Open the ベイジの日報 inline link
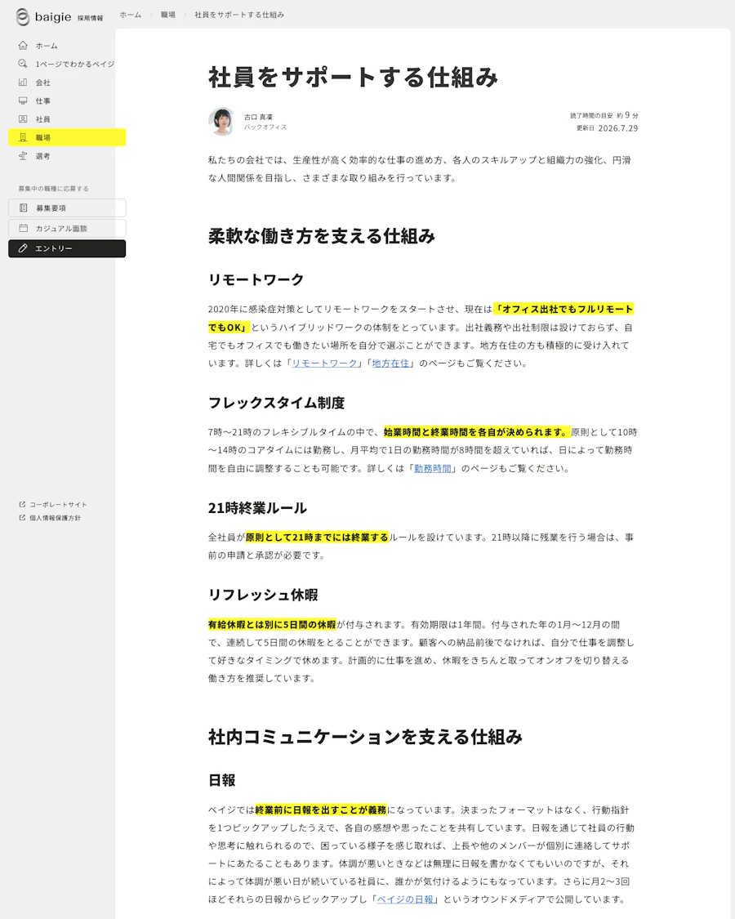 405,899
